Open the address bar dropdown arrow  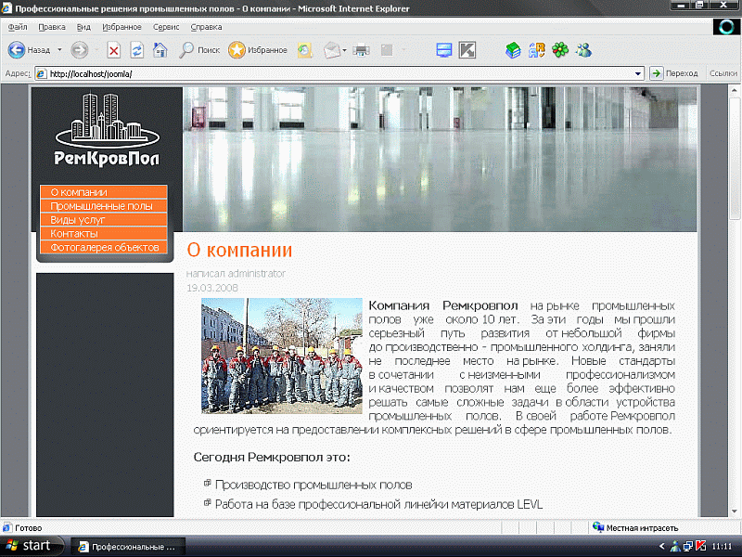[x=638, y=72]
